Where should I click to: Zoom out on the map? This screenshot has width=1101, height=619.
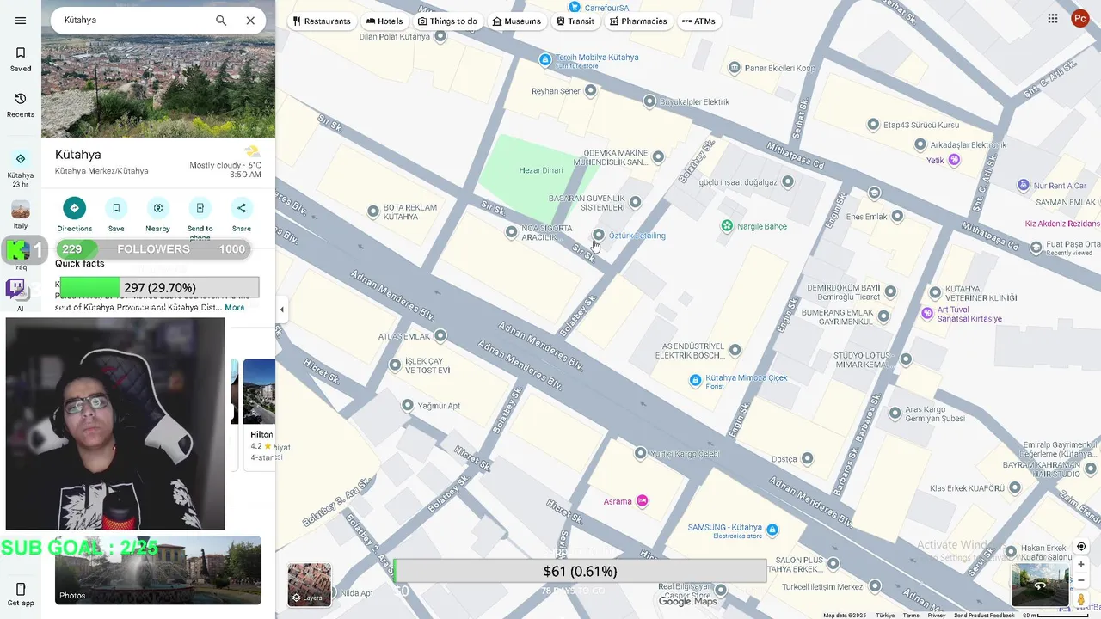[x=1081, y=581]
